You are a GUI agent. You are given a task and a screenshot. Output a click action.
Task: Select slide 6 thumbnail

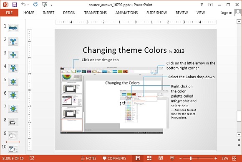(13, 95)
